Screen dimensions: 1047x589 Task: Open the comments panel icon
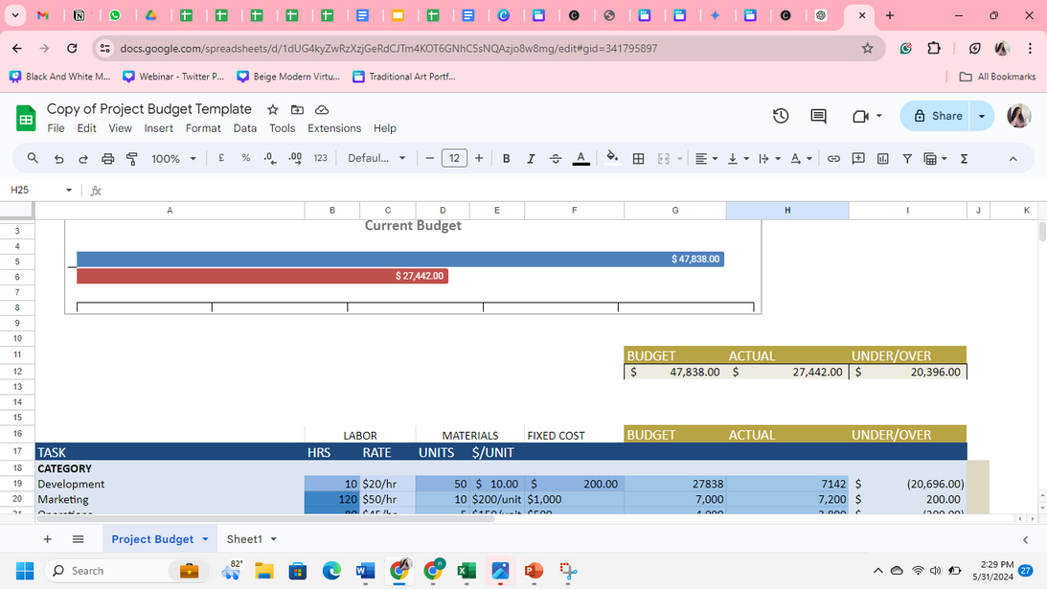818,116
